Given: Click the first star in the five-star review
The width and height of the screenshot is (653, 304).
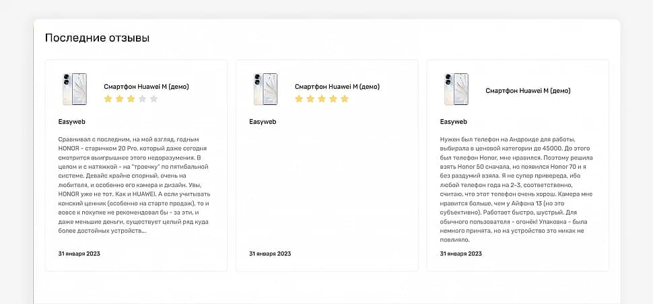Looking at the screenshot, I should pos(299,99).
